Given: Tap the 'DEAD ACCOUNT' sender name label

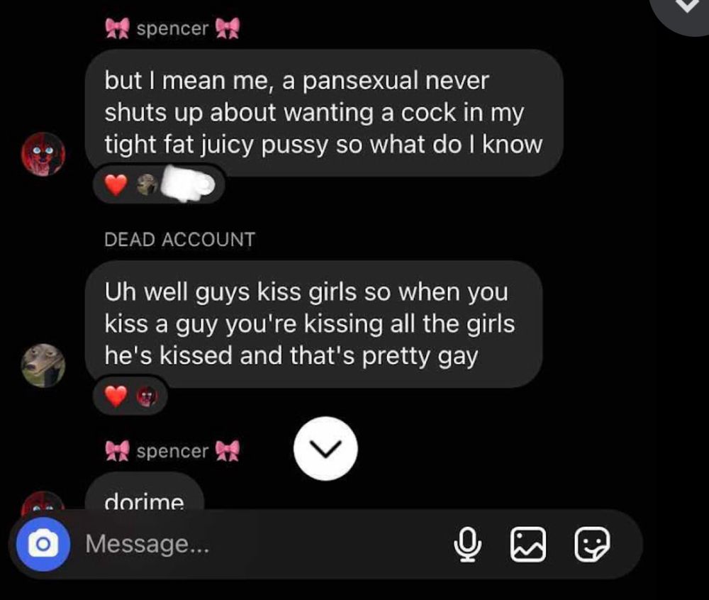Looking at the screenshot, I should point(179,240).
